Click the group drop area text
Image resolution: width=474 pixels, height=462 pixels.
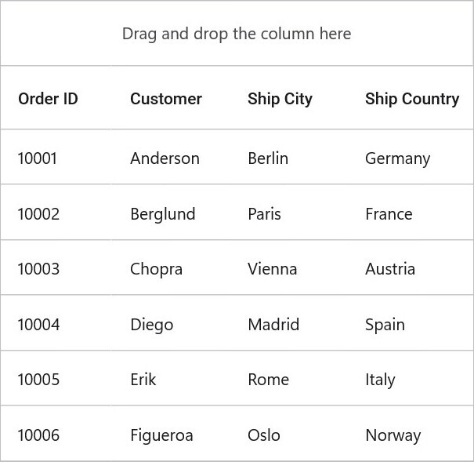pyautogui.click(x=237, y=33)
